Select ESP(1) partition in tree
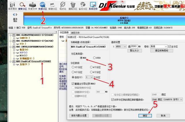185x122 pixels. coord(23,53)
